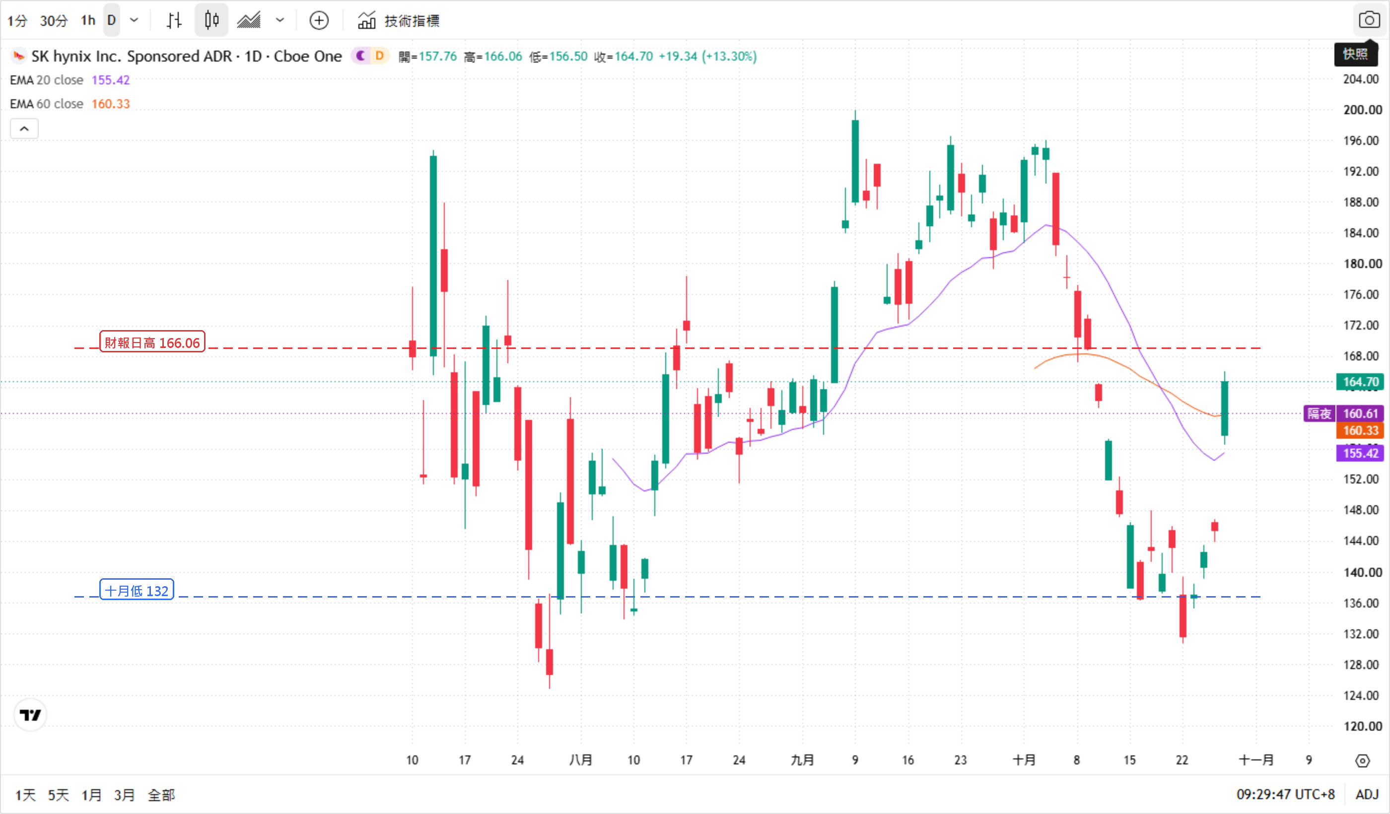Set range to 1月
The width and height of the screenshot is (1390, 814).
[91, 795]
